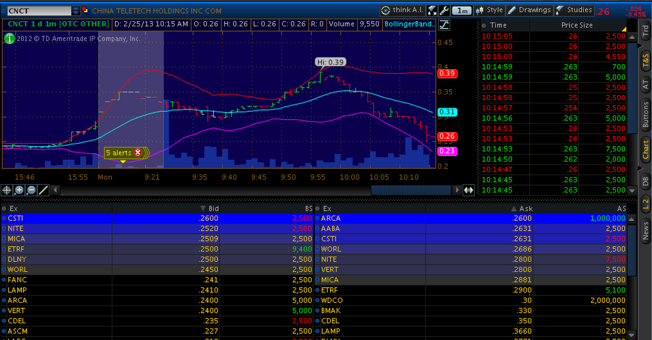Image resolution: width=652 pixels, height=340 pixels.
Task: Click the red 0.39 upper band price label
Action: click(x=447, y=73)
